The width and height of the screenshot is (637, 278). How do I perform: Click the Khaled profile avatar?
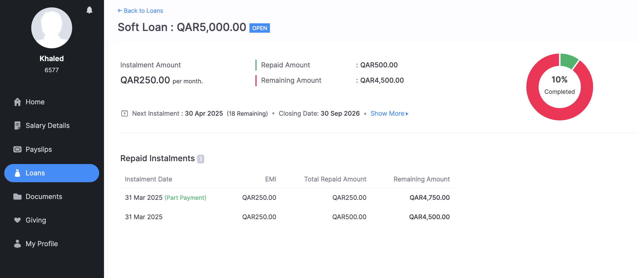click(x=52, y=28)
